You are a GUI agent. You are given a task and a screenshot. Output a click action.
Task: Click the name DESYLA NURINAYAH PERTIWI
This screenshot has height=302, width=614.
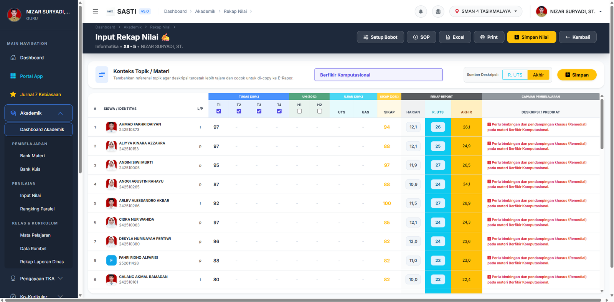145,239
